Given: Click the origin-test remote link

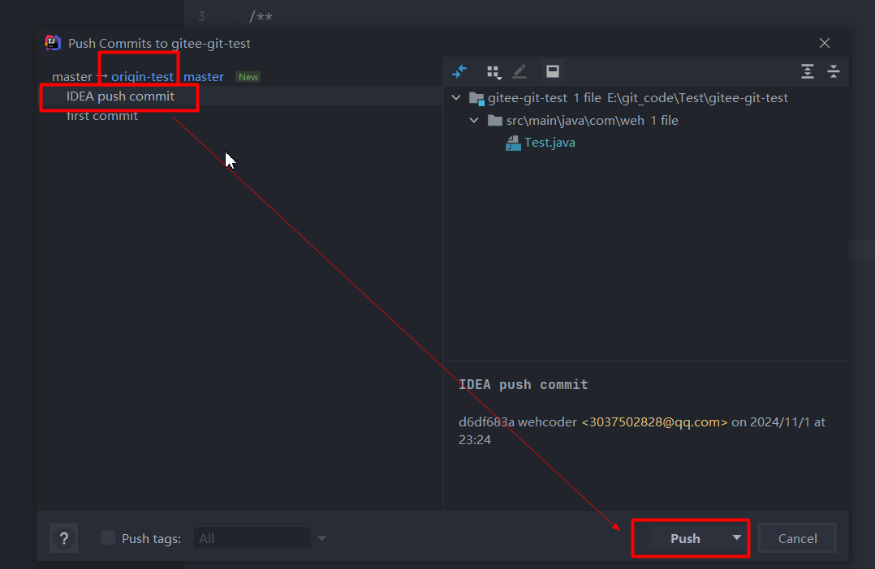Looking at the screenshot, I should [x=142, y=77].
